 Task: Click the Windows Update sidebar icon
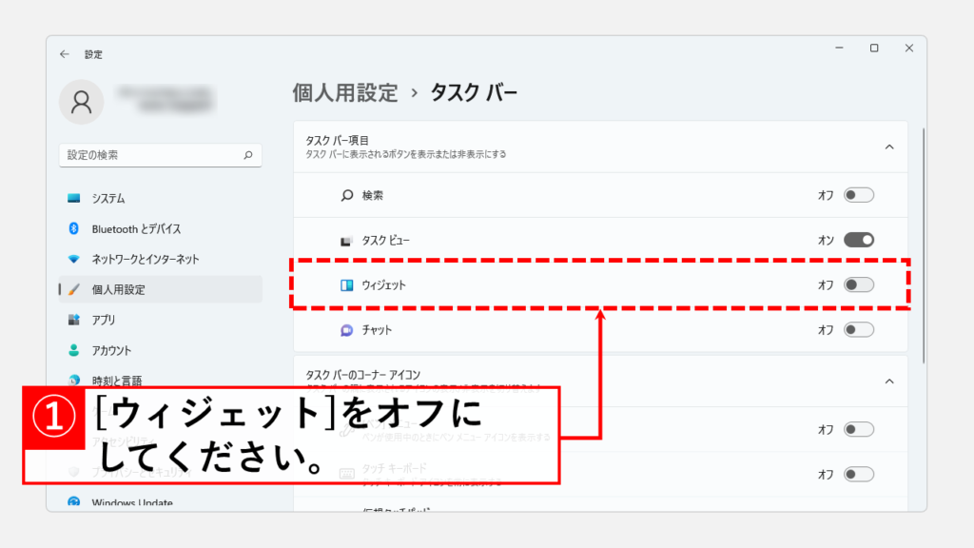pos(74,502)
